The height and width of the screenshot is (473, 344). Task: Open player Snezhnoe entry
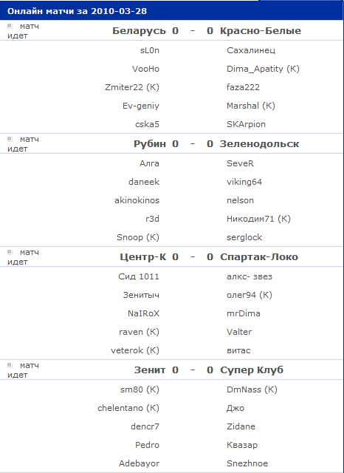click(x=247, y=463)
